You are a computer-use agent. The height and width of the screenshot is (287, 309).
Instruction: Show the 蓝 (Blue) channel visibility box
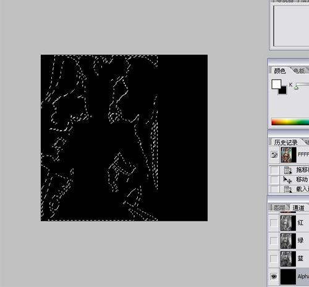(274, 259)
